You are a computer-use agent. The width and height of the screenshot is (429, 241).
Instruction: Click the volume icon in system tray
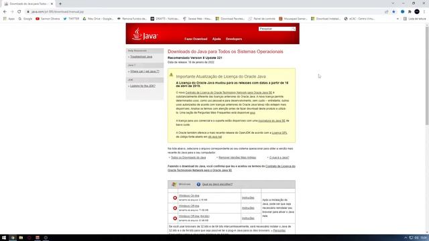[416, 238]
